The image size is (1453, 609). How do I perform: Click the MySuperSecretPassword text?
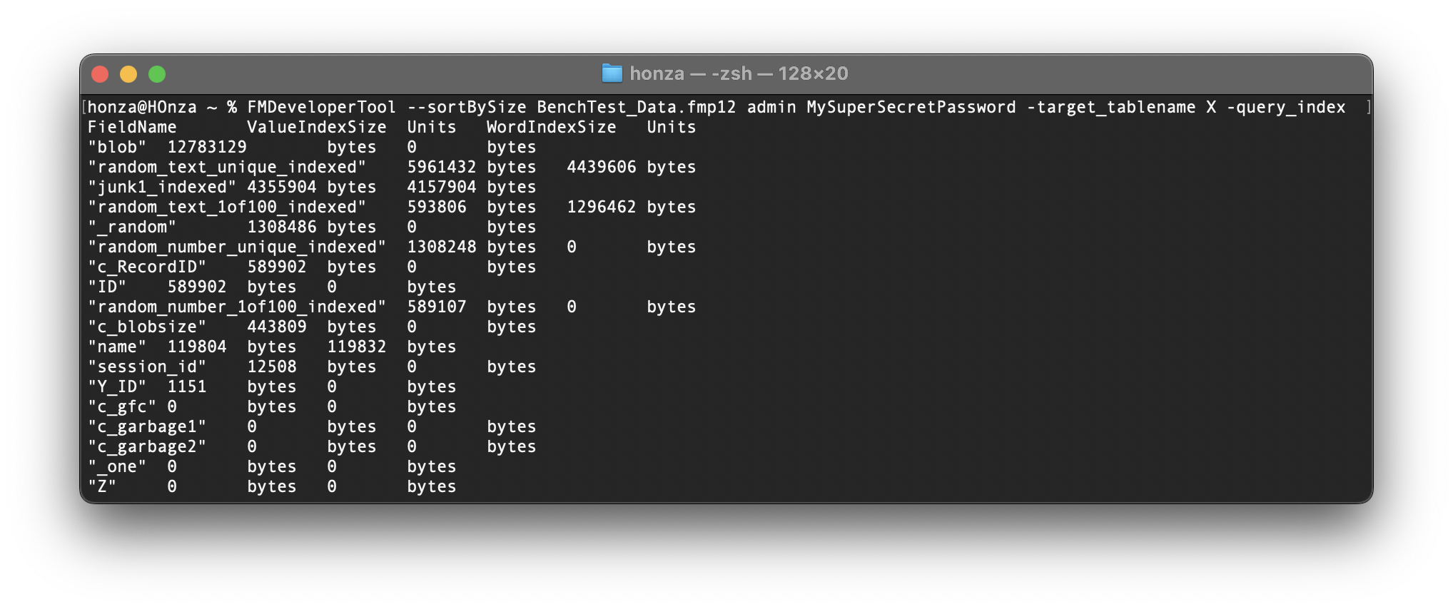click(x=911, y=108)
